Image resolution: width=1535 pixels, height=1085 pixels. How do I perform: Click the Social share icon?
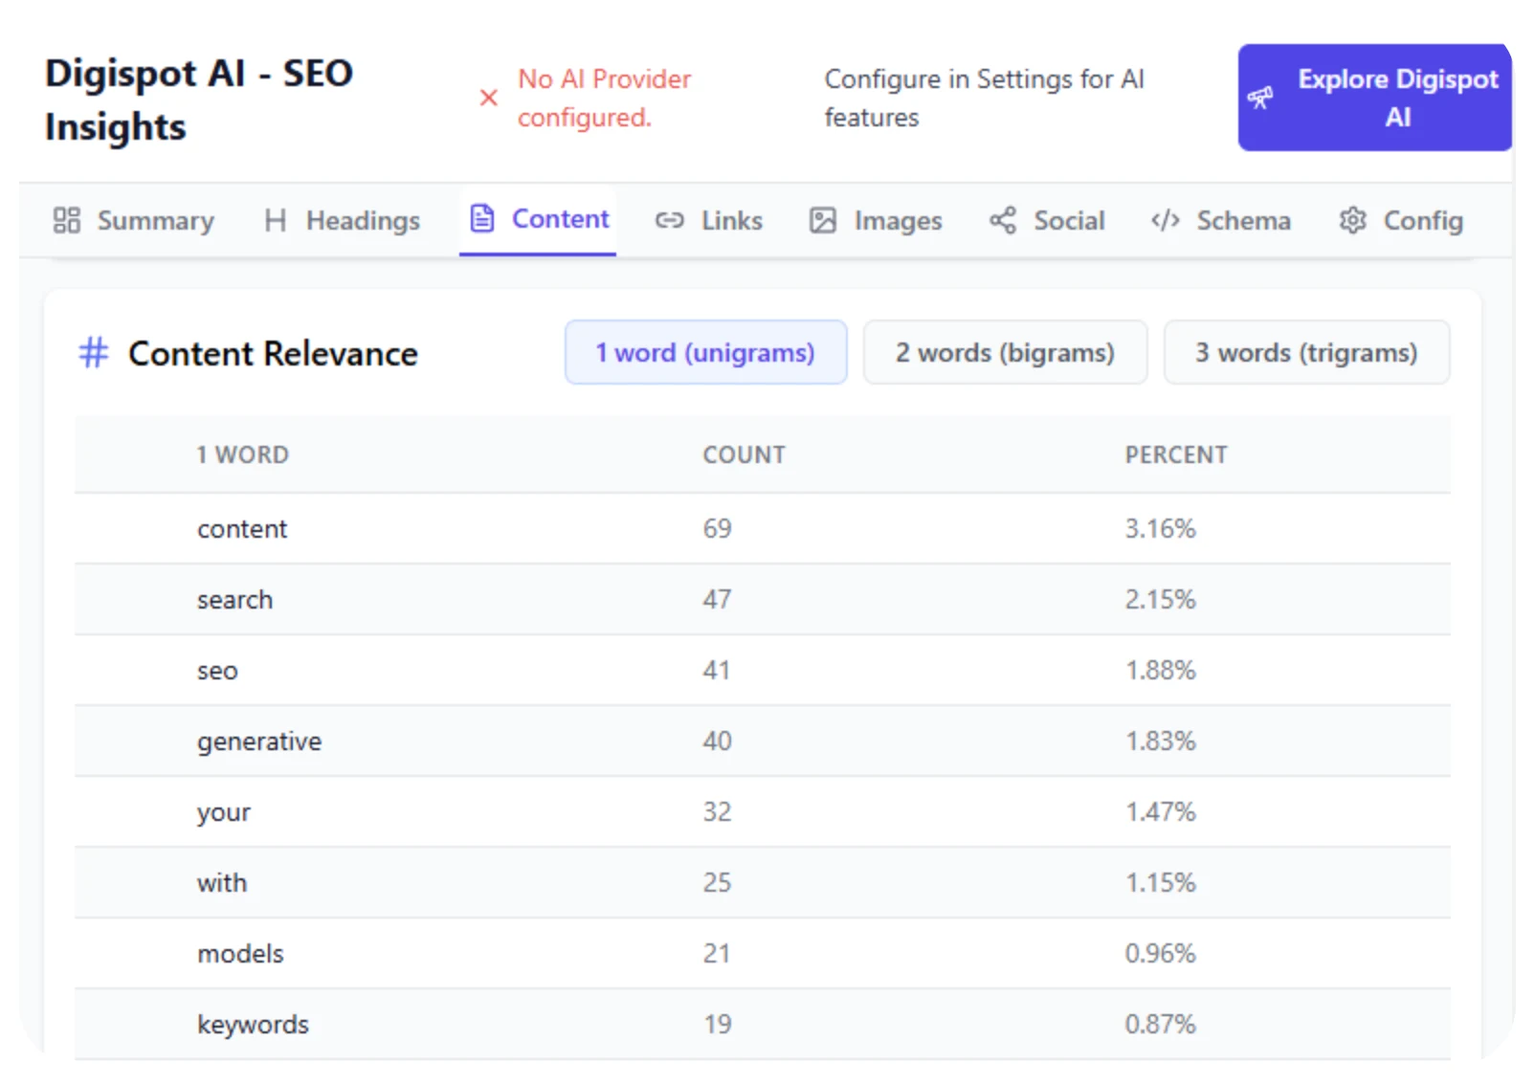point(1003,221)
